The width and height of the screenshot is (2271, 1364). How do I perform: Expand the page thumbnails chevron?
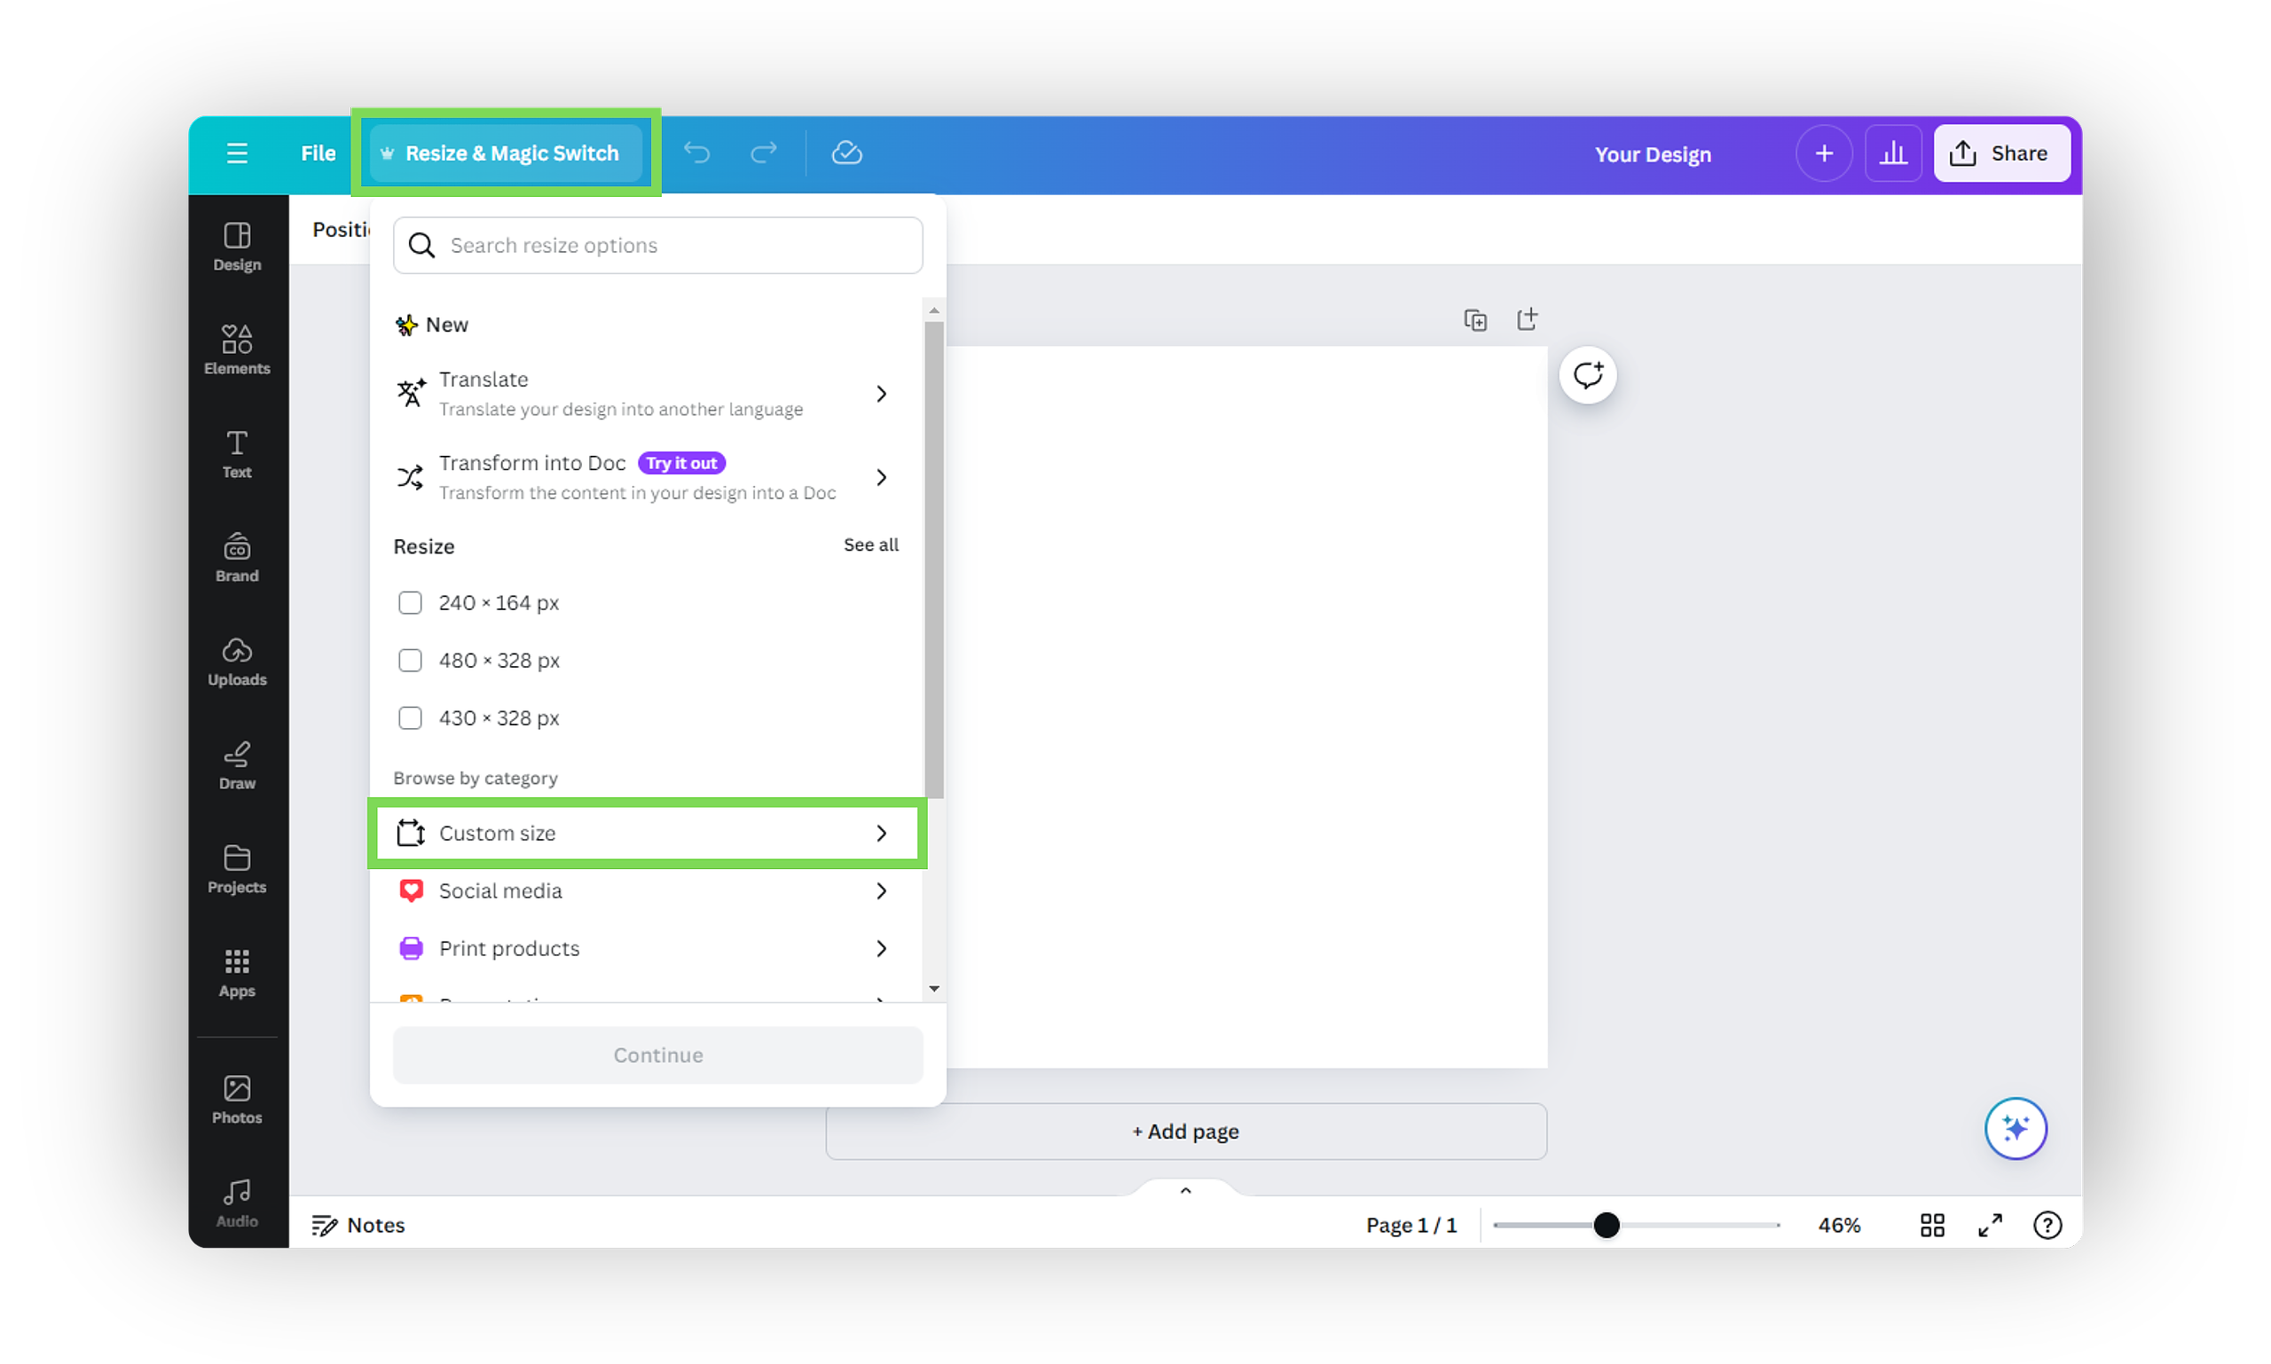coord(1185,1190)
